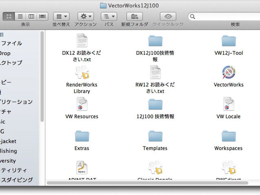Image resolution: width=260 pixels, height=195 pixels.
Task: Open sidebar item ending in ピー
Action: coord(6,82)
